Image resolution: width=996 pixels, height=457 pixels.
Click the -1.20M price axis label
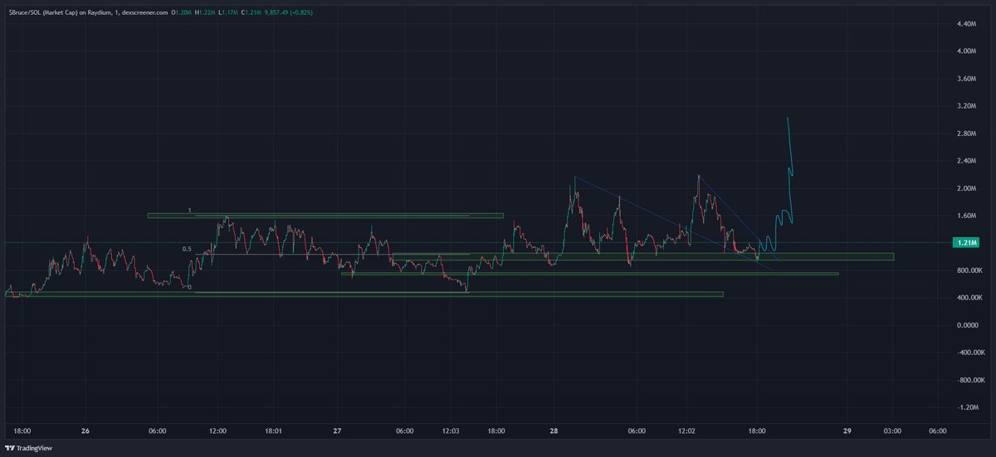tap(966, 407)
